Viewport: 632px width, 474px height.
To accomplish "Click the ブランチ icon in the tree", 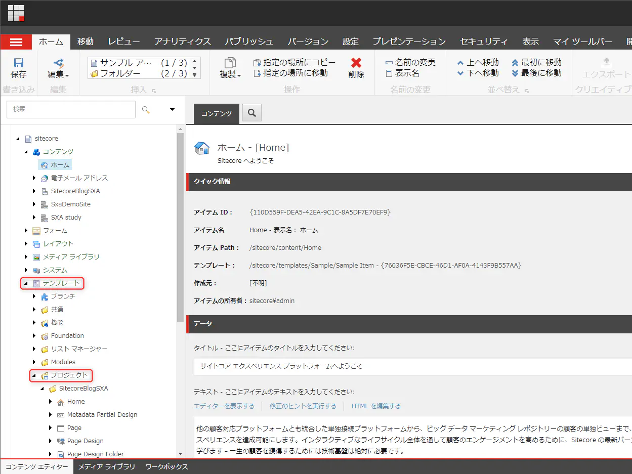I will (x=44, y=296).
